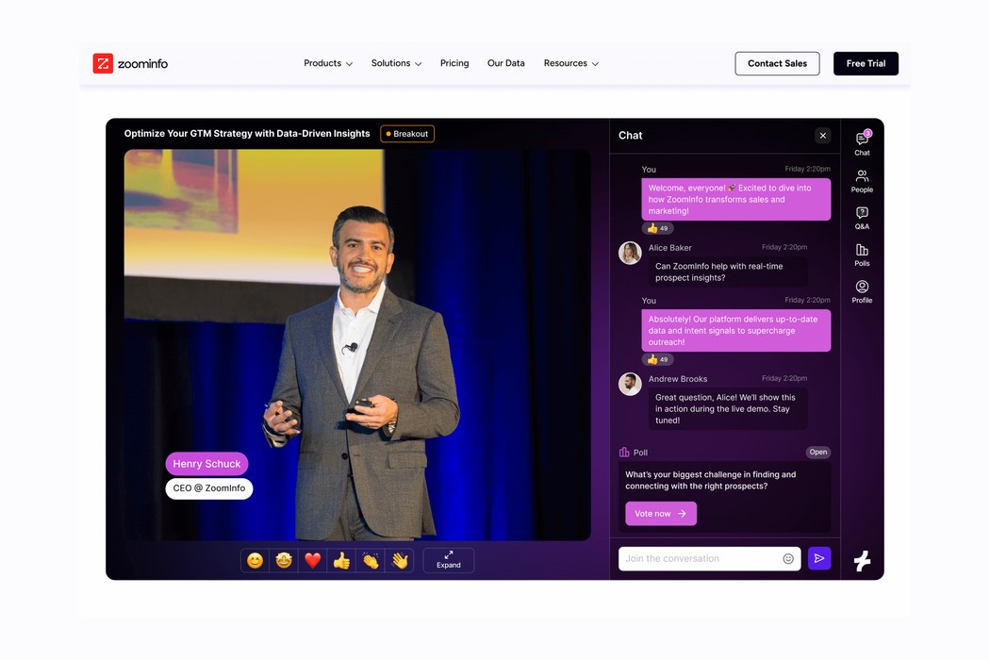
Task: Expand the Solutions dropdown
Action: click(396, 63)
